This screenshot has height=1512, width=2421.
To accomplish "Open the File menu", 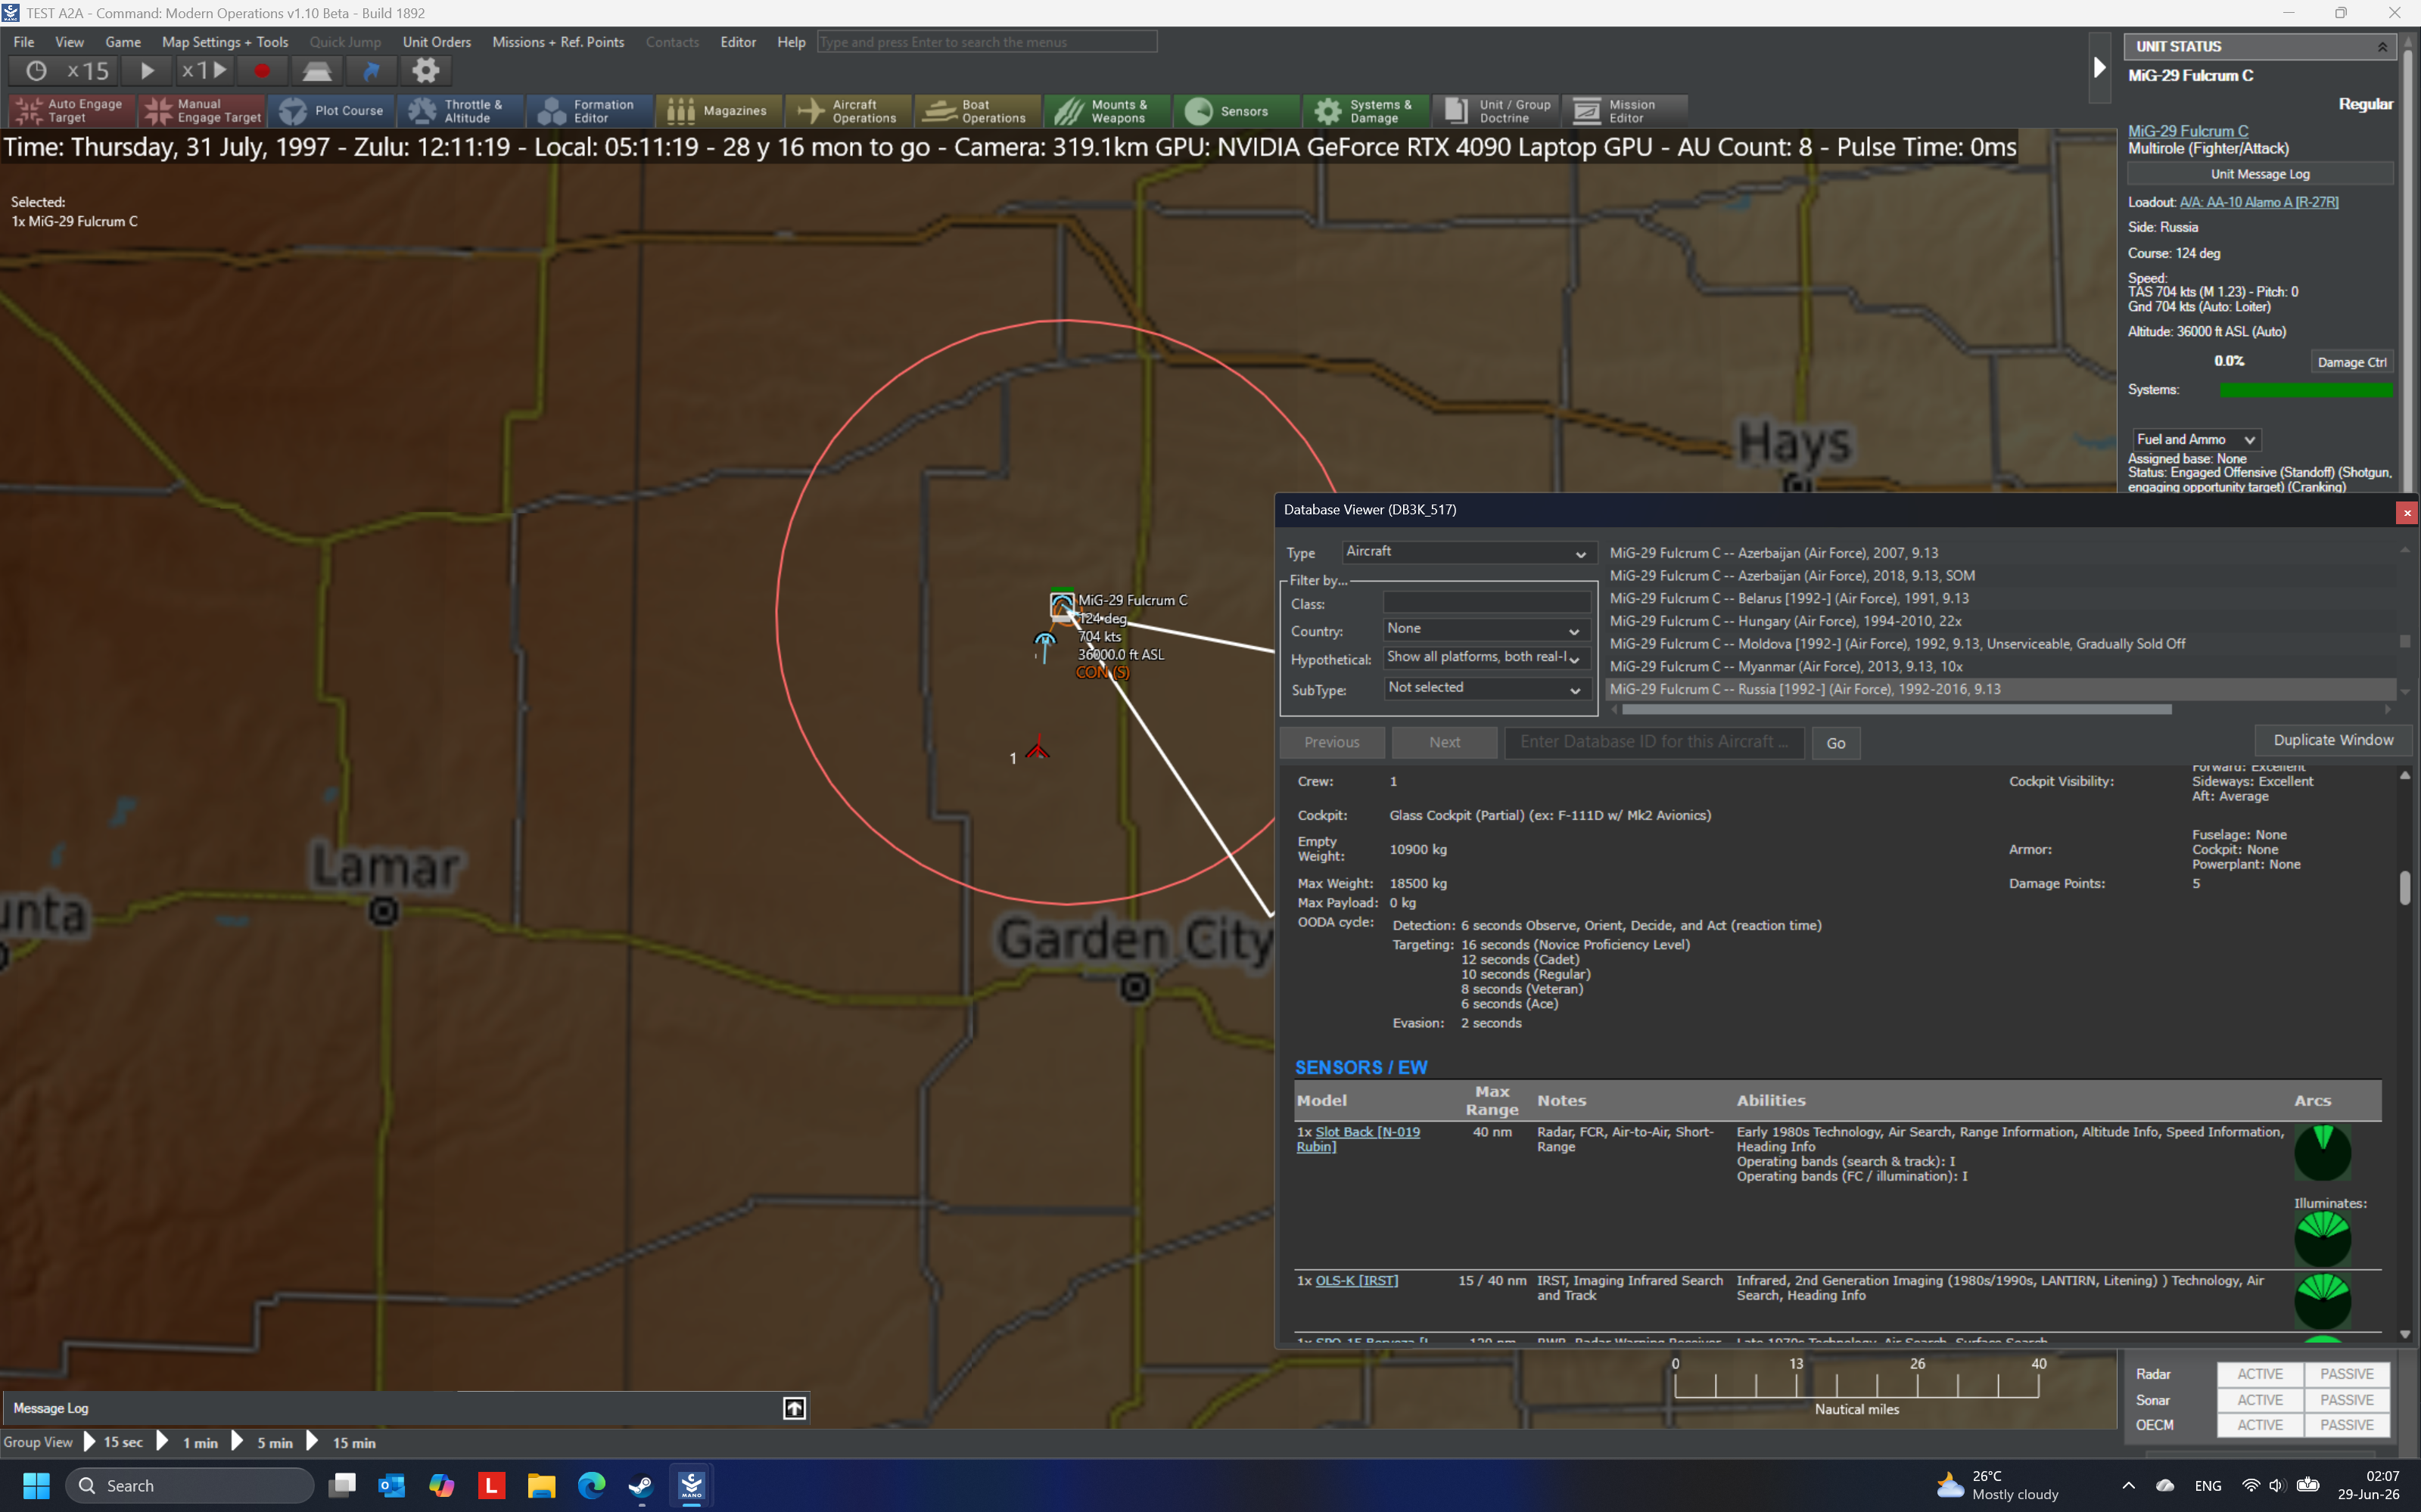I will 24,42.
